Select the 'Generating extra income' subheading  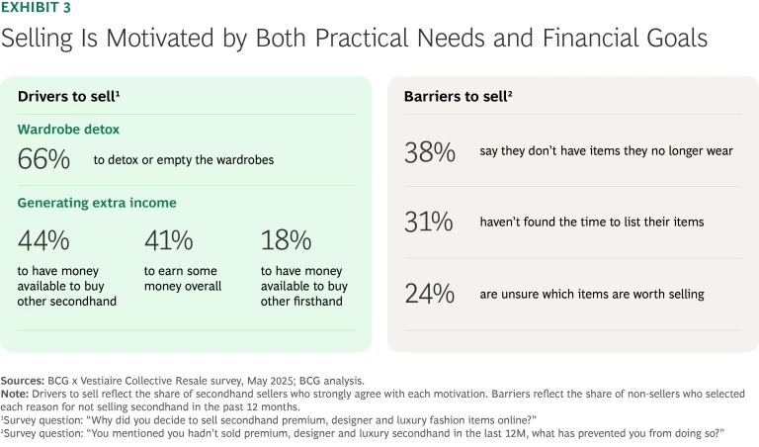97,203
